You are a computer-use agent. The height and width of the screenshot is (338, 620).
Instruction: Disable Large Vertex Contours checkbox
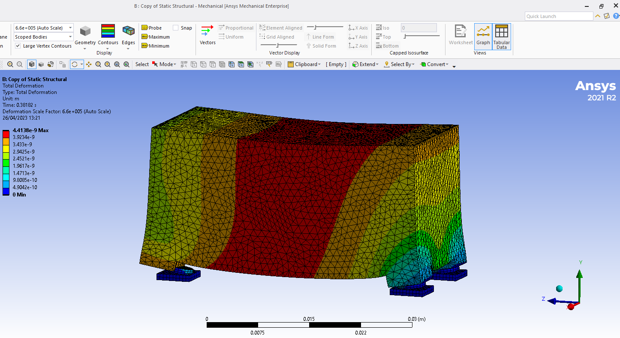click(x=18, y=46)
